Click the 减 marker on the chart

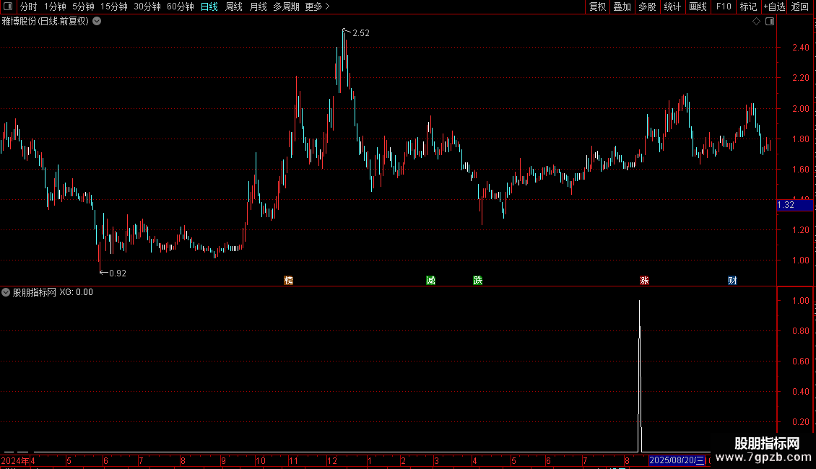[x=430, y=280]
